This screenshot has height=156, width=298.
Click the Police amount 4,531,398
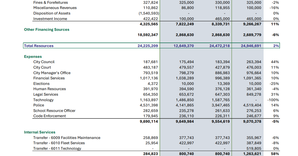click(149, 105)
